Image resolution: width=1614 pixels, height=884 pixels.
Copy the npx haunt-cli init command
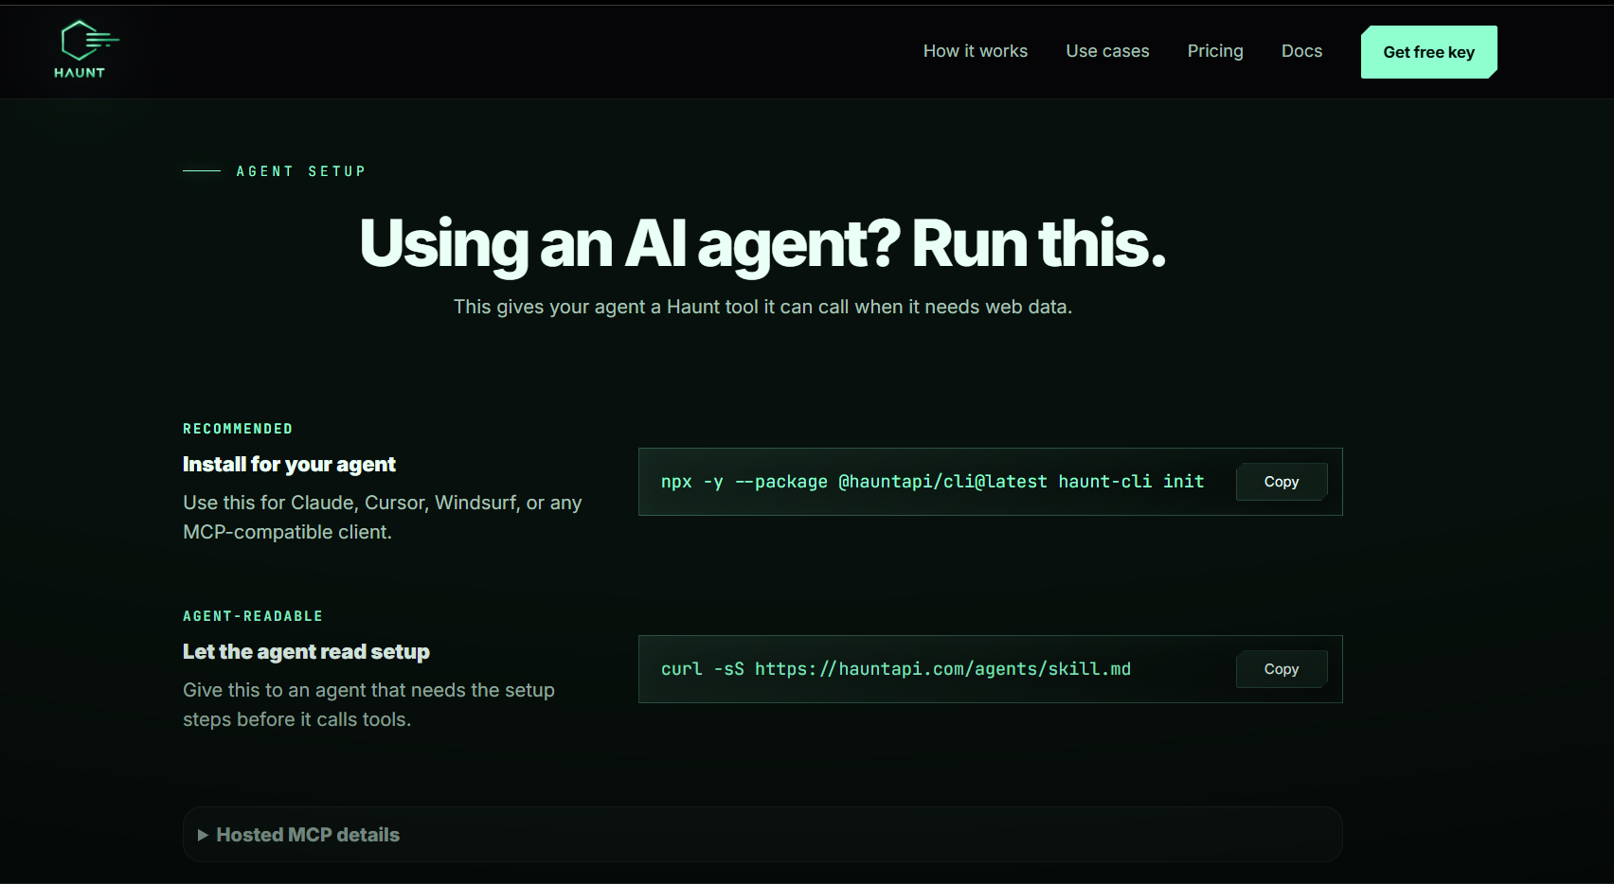coord(1282,482)
